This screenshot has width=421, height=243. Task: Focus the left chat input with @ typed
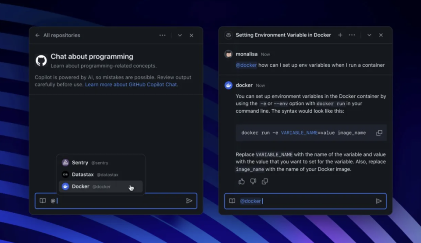pyautogui.click(x=116, y=201)
